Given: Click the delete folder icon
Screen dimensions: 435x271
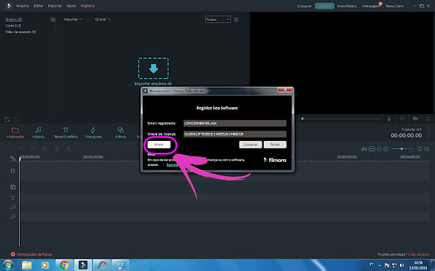Looking at the screenshot, I should [x=16, y=120].
